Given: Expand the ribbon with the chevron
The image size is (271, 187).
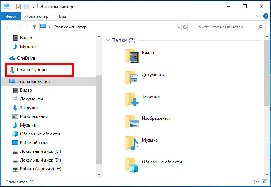Looking at the screenshot, I should (x=258, y=16).
